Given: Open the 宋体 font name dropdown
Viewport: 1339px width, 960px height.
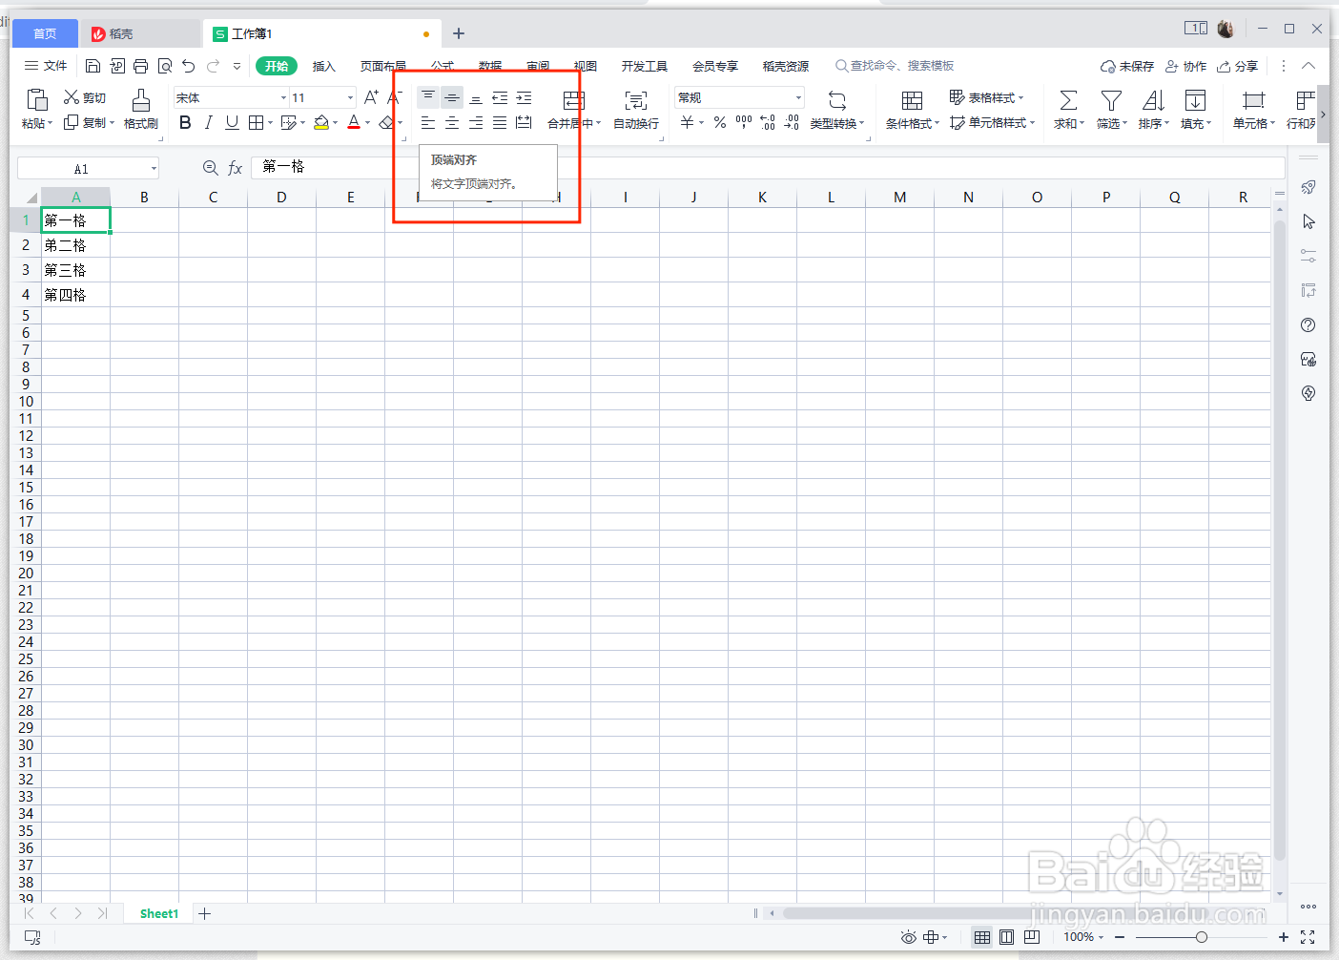Looking at the screenshot, I should pos(283,97).
